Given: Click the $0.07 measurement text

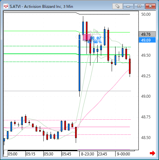Looking at the screenshot, I should click(x=96, y=38).
